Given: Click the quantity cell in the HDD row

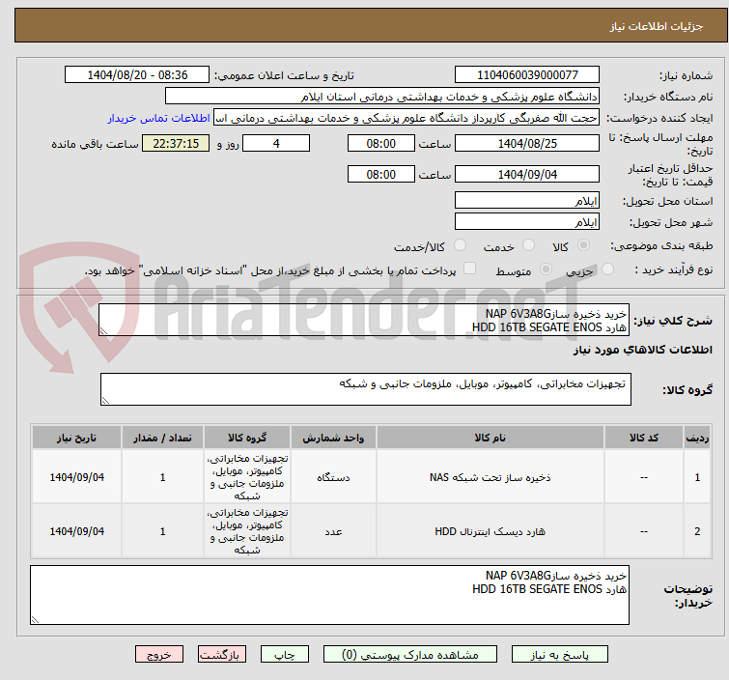Looking at the screenshot, I should [x=162, y=530].
